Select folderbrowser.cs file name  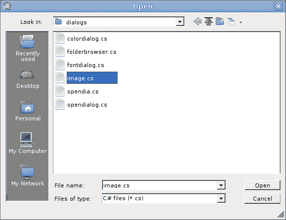pos(92,52)
